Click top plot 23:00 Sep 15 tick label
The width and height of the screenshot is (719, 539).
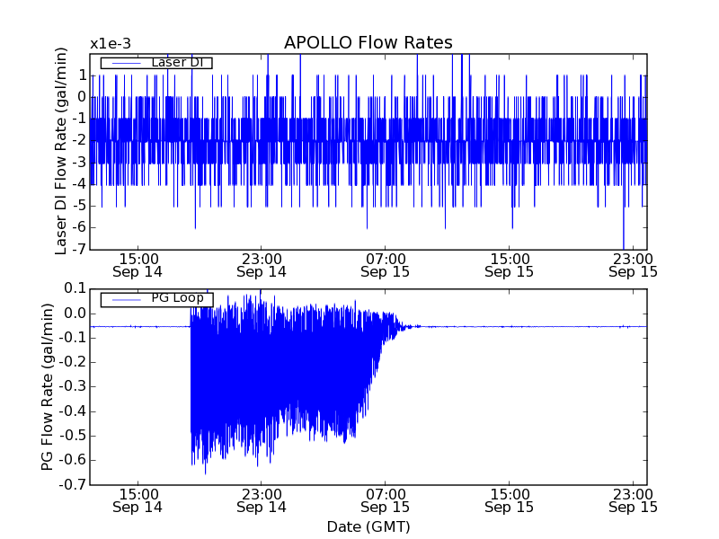tap(634, 266)
